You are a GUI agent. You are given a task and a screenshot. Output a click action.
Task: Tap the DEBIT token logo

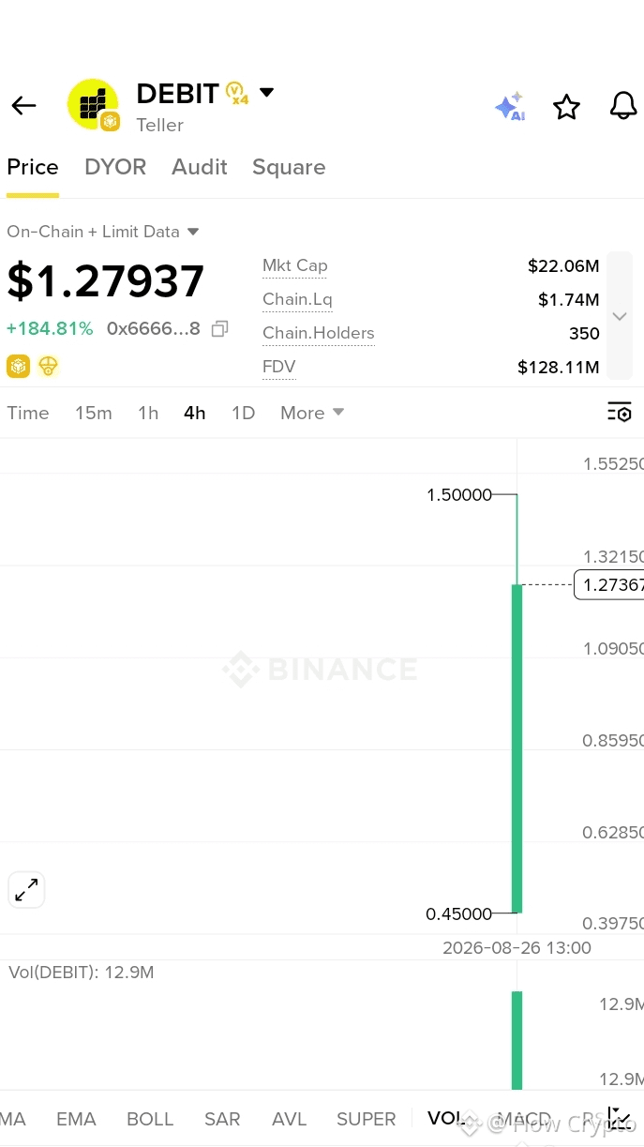click(93, 105)
